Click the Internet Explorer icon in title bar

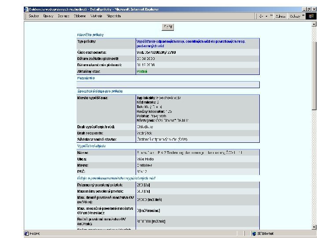(x=26, y=9)
